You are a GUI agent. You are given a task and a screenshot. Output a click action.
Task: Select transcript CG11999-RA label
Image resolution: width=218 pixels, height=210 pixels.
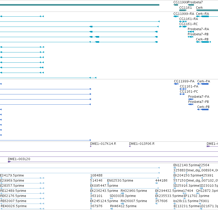click(x=184, y=14)
